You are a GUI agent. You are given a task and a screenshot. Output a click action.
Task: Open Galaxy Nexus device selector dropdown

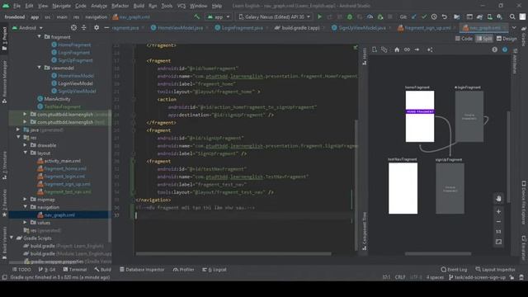275,16
